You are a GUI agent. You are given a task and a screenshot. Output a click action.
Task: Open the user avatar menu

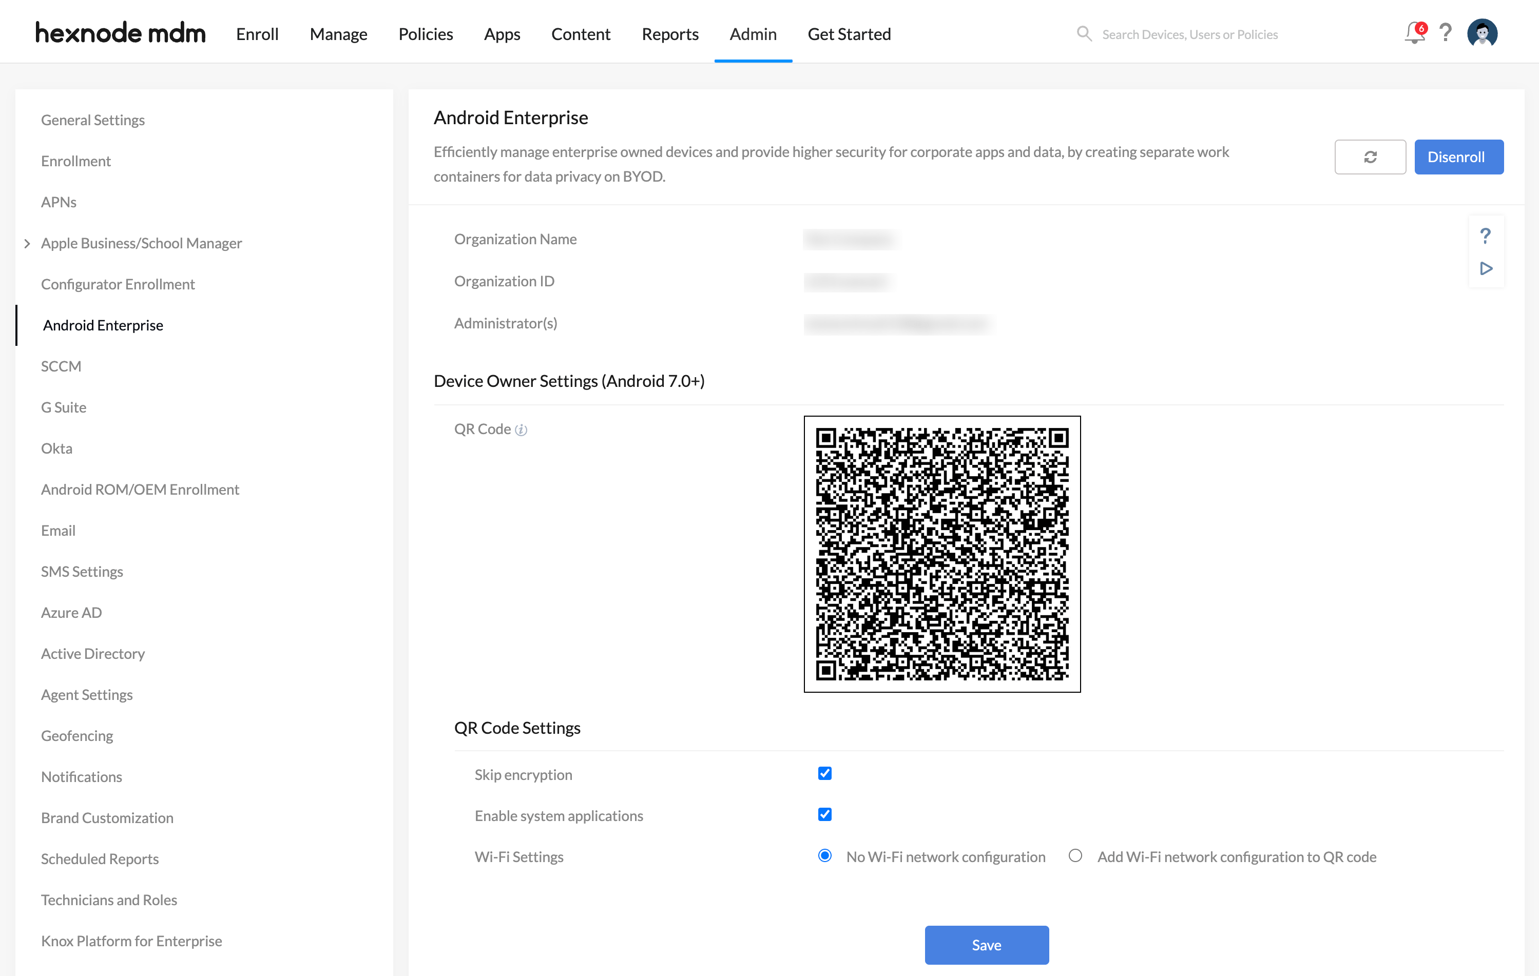[1482, 32]
